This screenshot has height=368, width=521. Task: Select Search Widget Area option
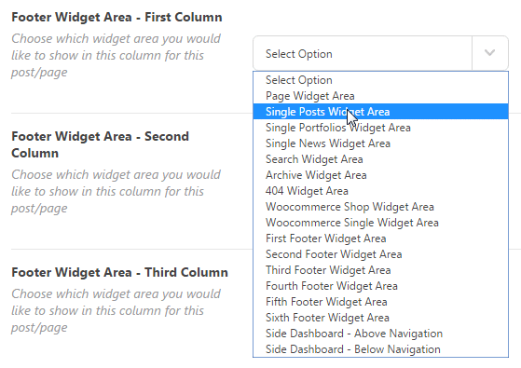point(380,159)
